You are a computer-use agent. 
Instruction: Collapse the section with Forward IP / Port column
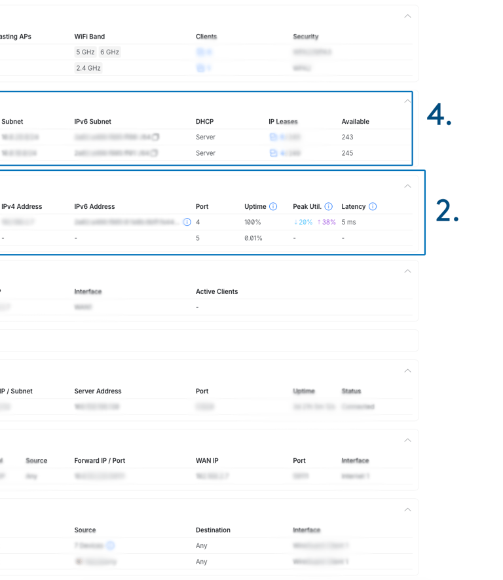tap(407, 440)
